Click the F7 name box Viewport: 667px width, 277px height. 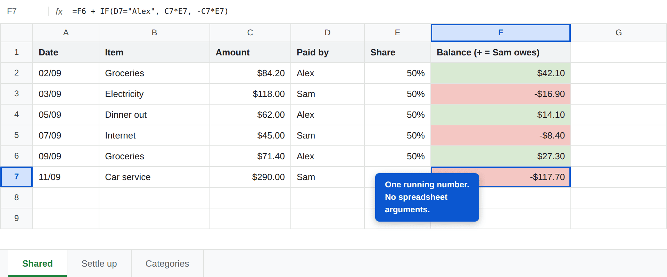[24, 11]
